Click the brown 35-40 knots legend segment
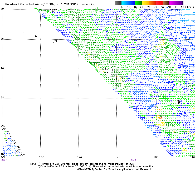 pyautogui.click(x=166, y=3)
